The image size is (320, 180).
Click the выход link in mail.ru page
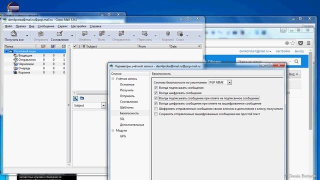[299, 51]
